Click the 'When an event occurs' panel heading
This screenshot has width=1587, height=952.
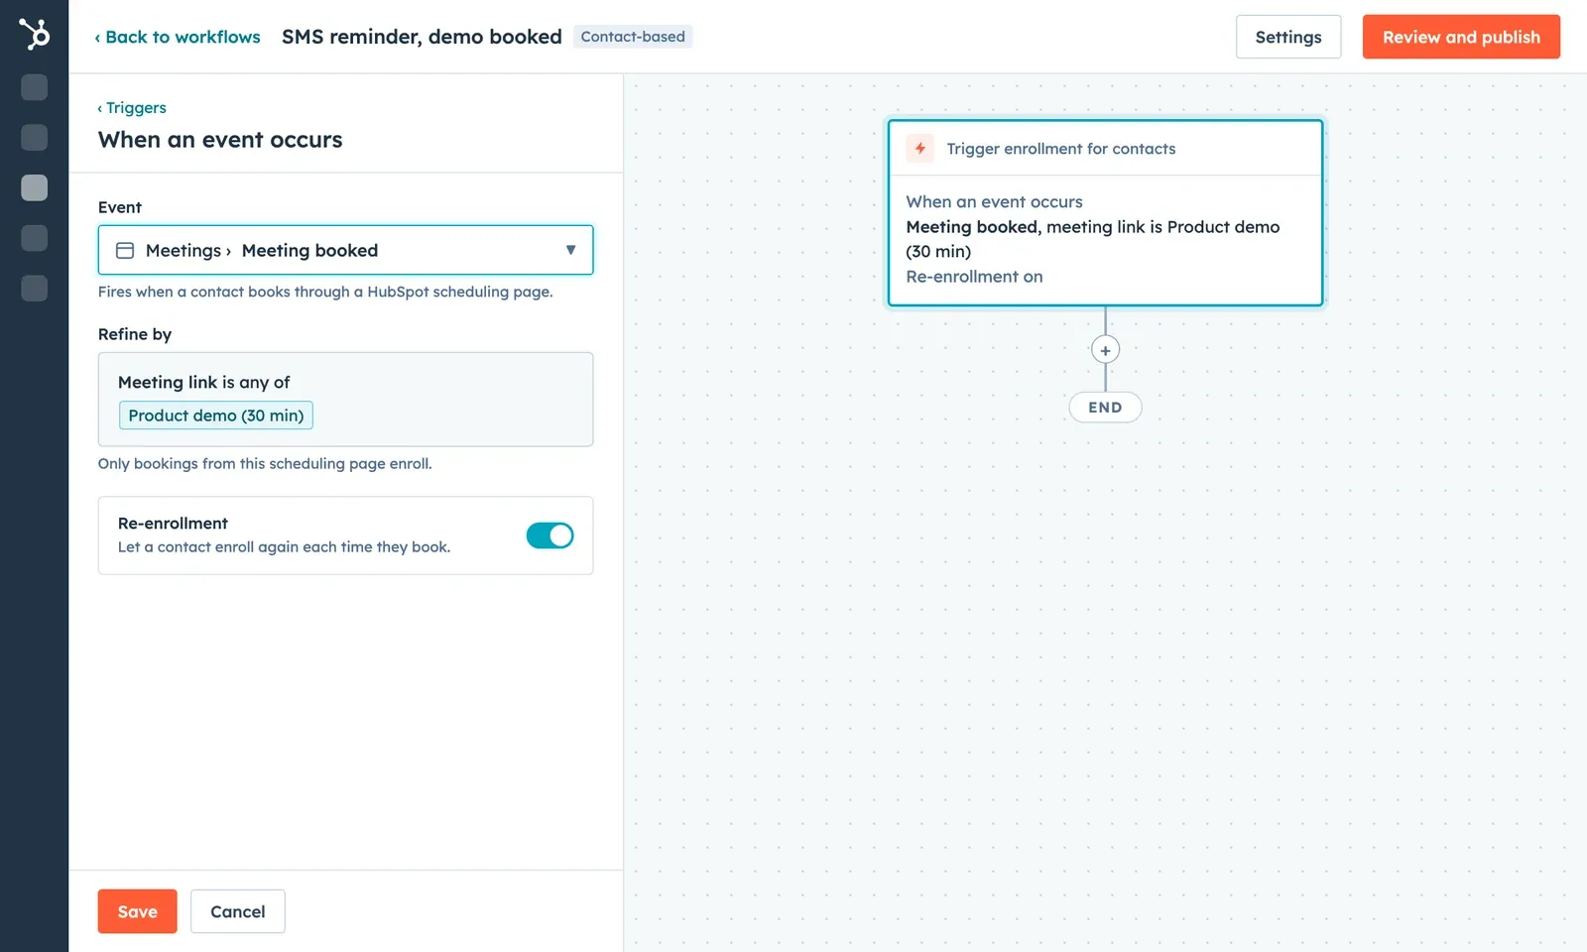220,140
